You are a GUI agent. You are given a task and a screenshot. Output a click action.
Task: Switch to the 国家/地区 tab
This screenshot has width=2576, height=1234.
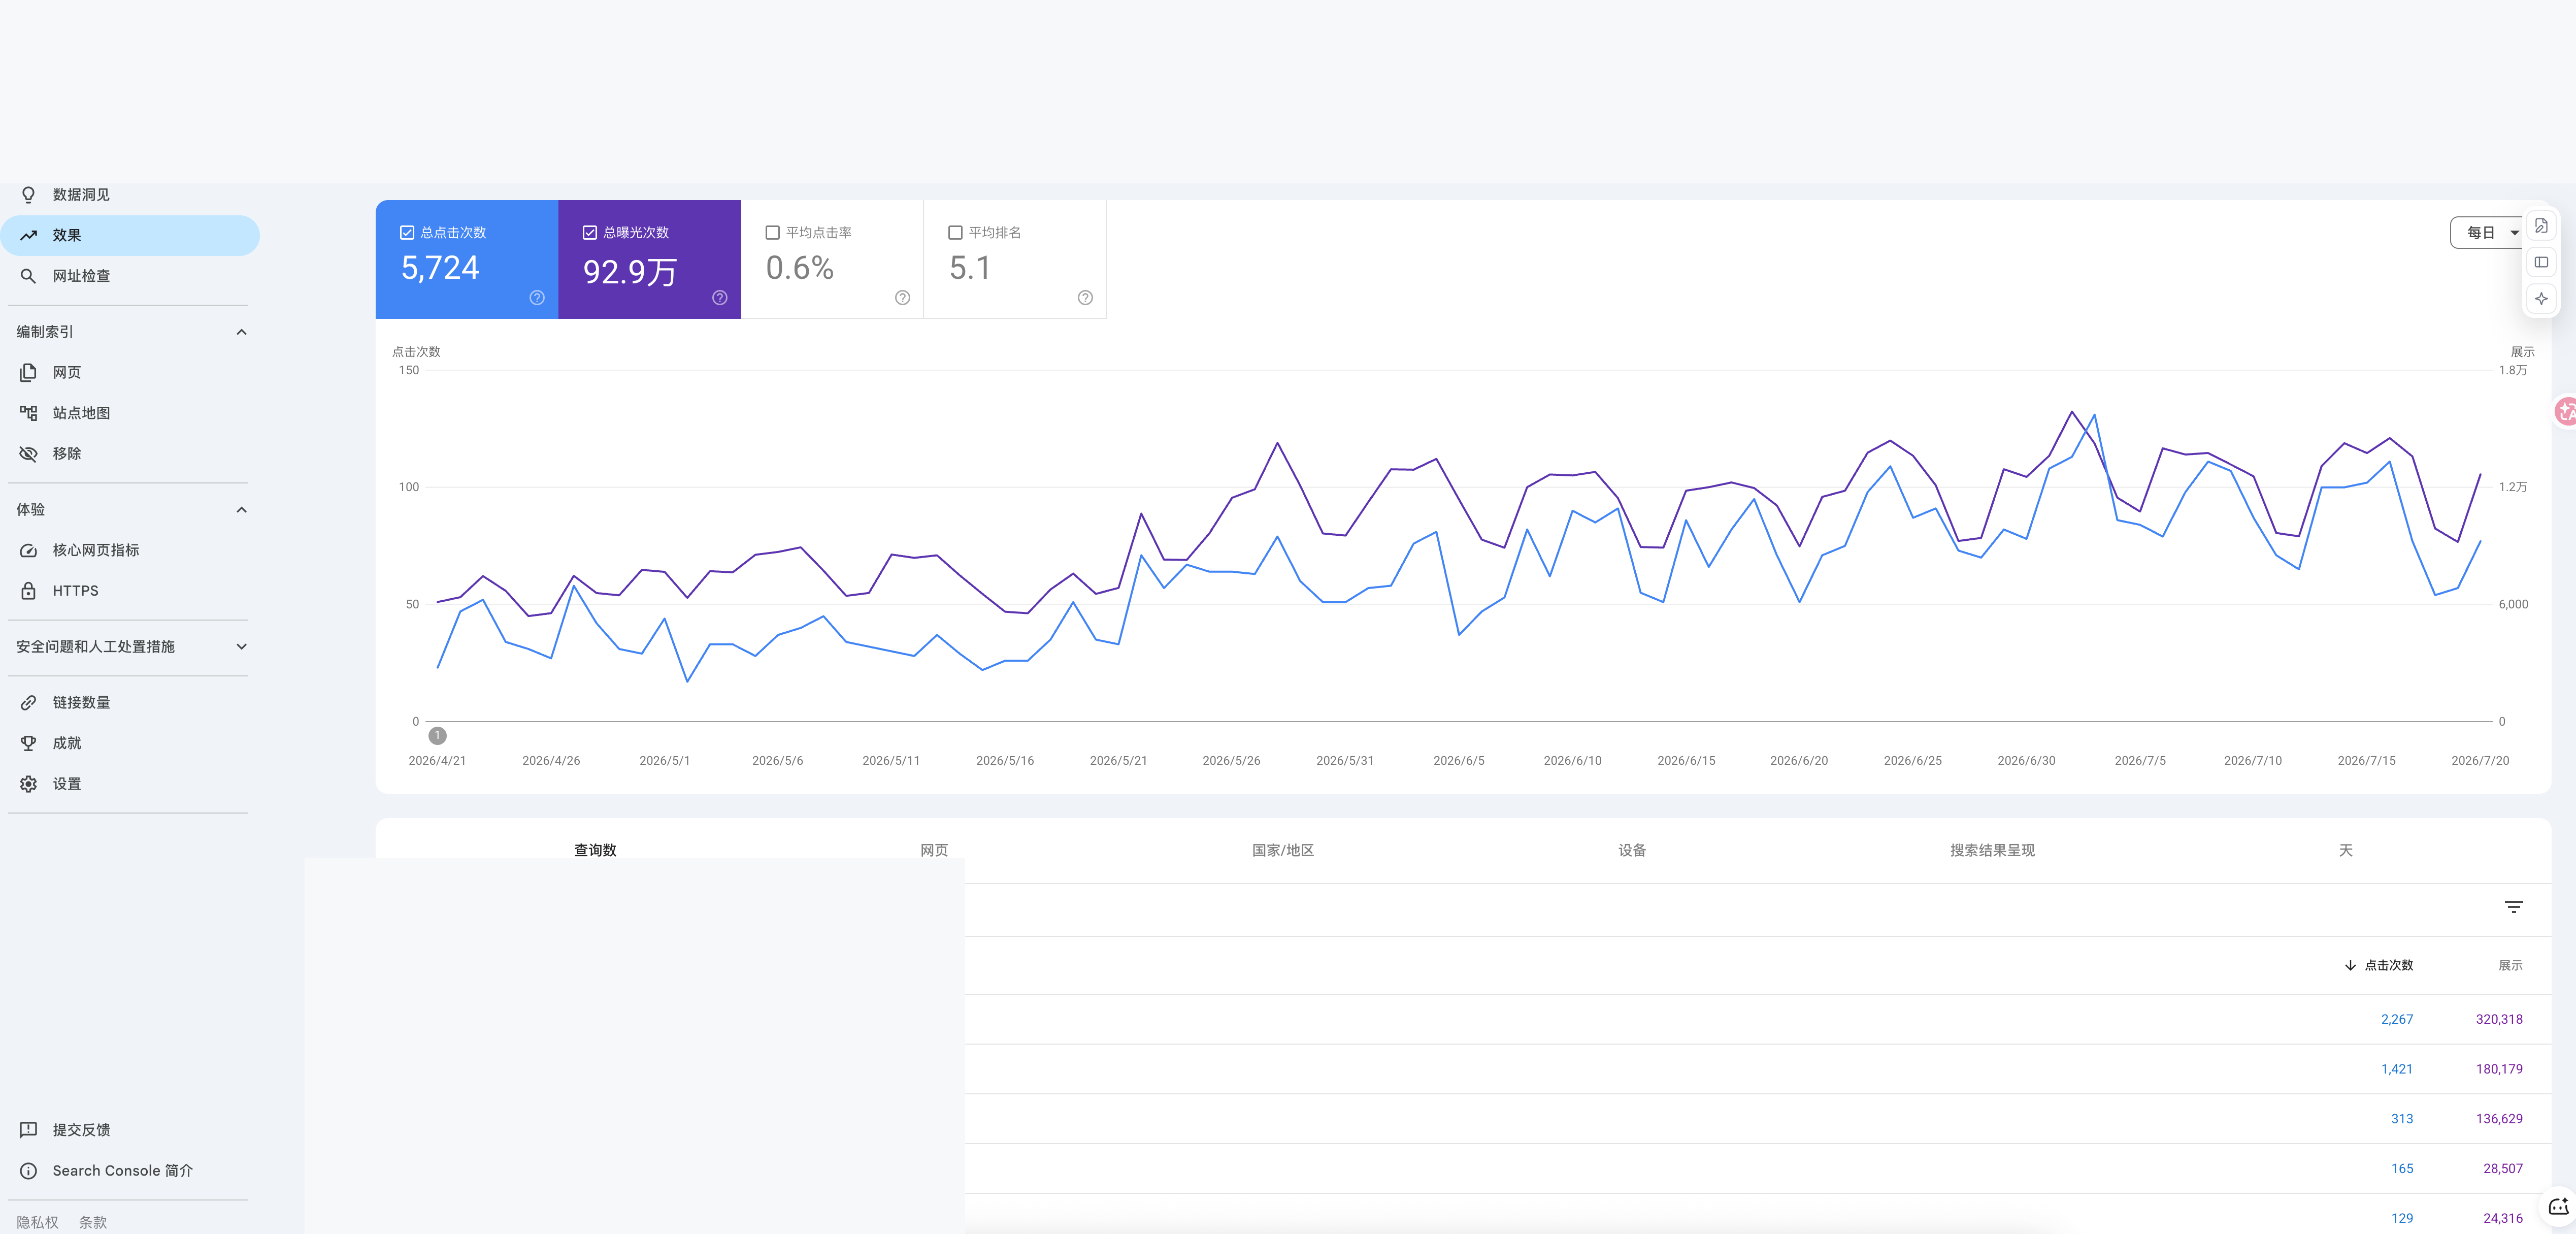[x=1283, y=850]
